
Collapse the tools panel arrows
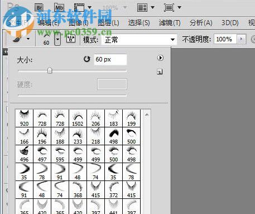pyautogui.click(x=6, y=51)
